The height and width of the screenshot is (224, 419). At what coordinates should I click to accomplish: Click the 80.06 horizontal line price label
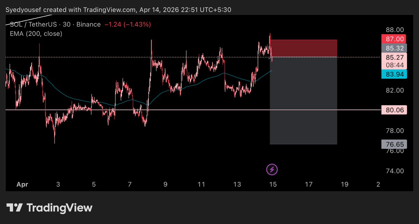395,110
